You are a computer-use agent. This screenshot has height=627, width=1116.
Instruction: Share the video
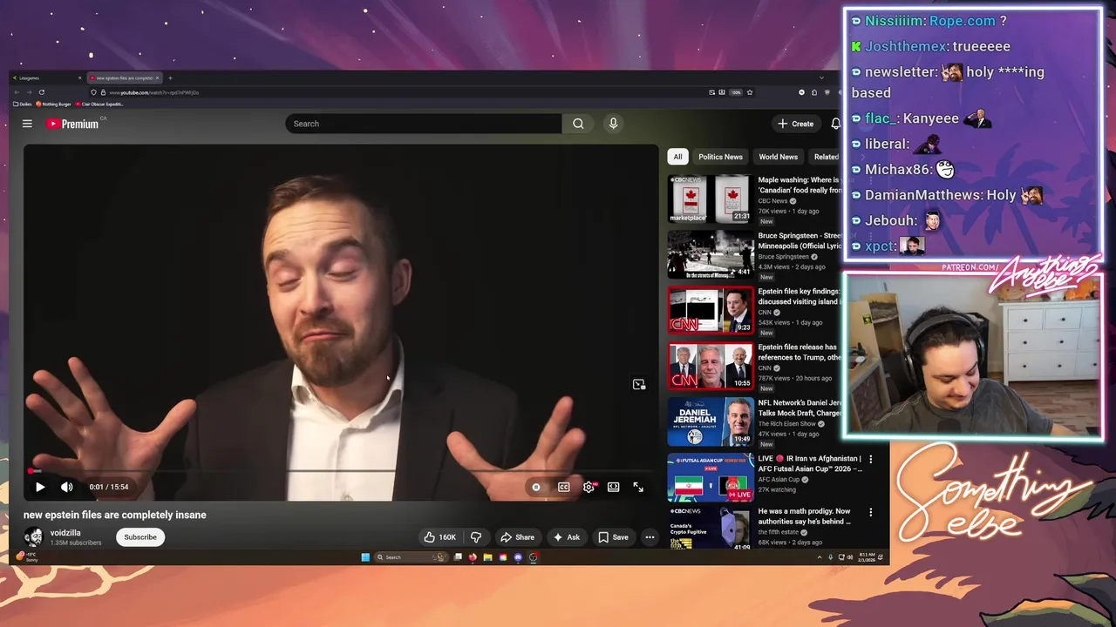coord(517,537)
